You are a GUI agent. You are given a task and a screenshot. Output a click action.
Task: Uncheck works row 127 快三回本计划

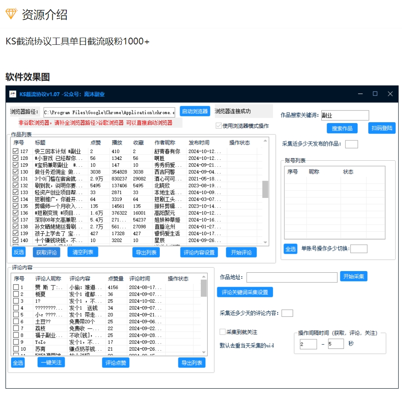point(15,151)
